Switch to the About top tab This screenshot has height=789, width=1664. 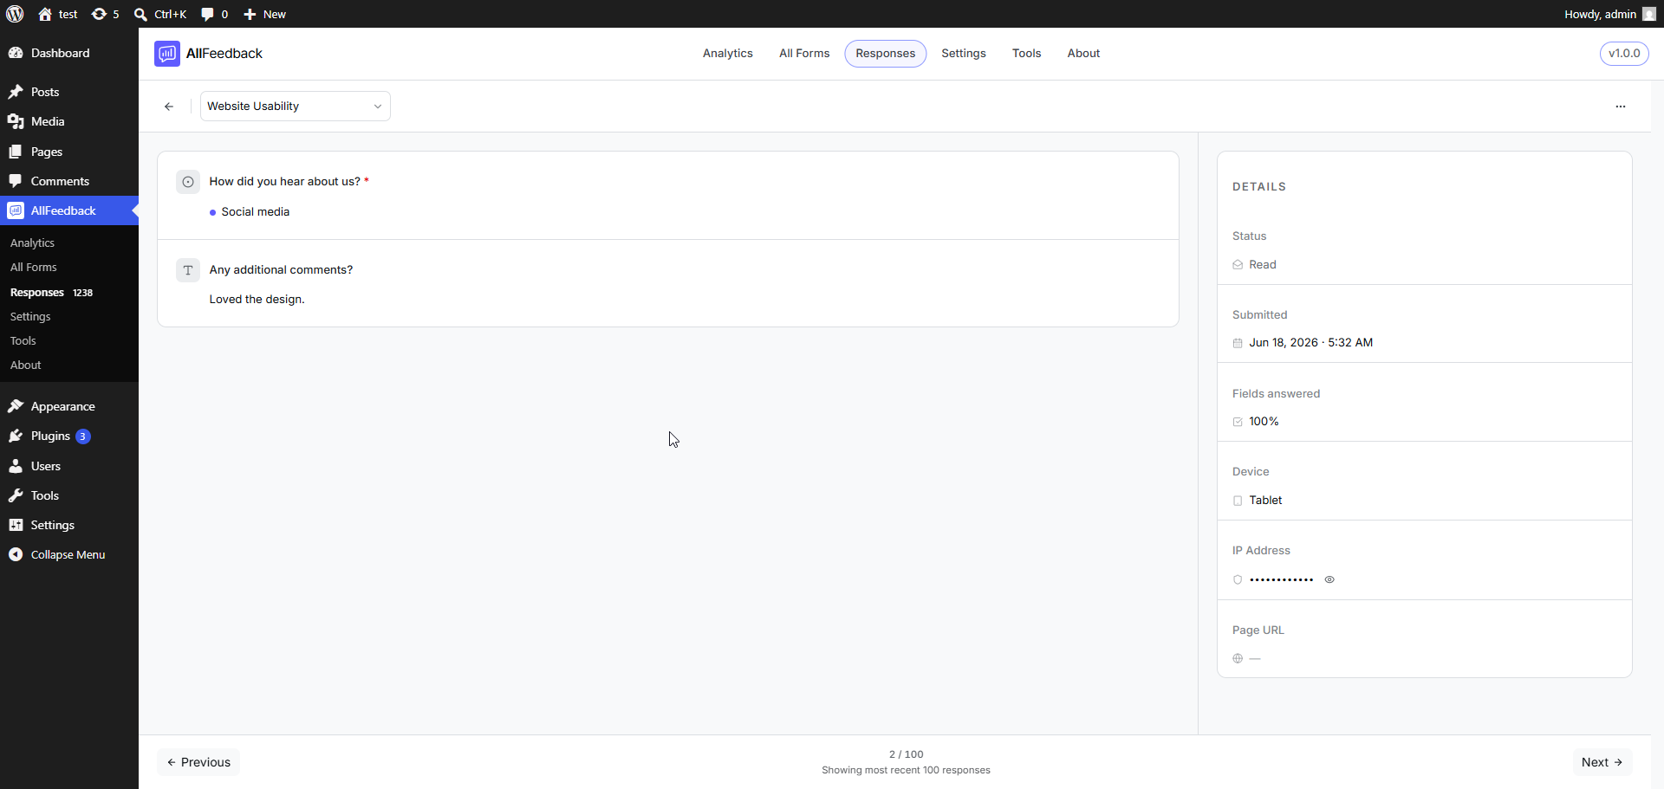click(x=1083, y=54)
